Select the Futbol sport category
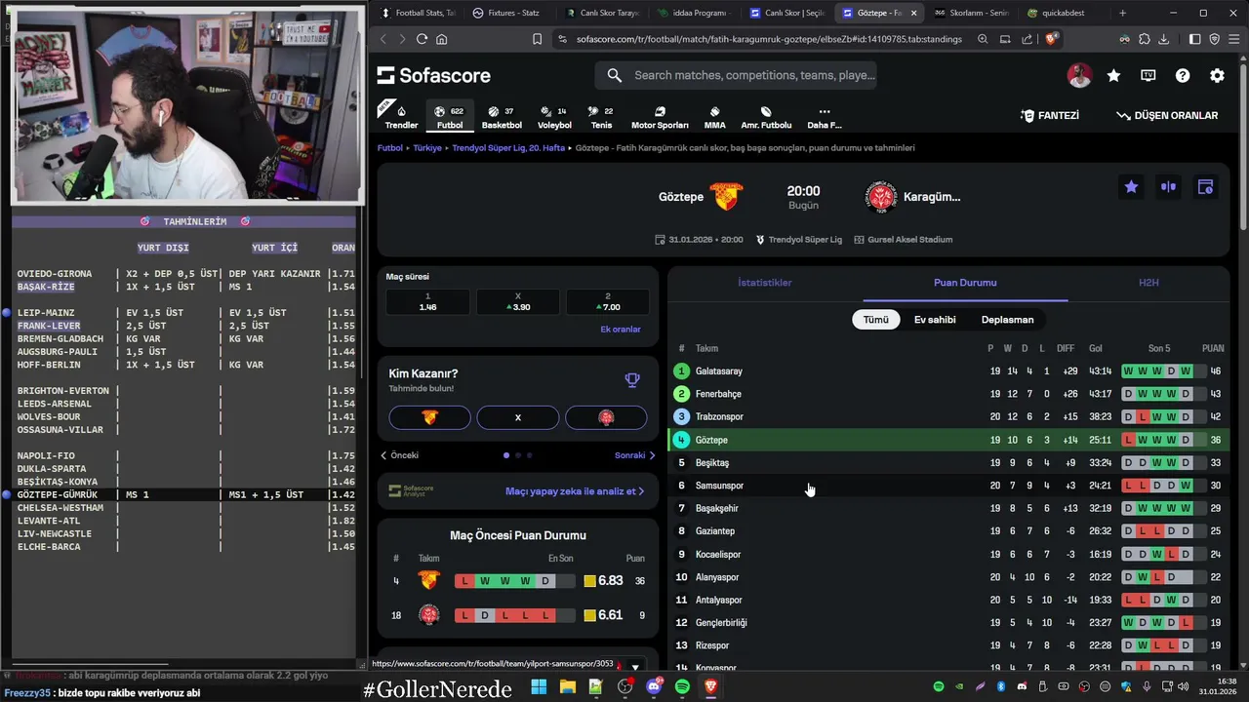This screenshot has height=702, width=1249. tap(450, 117)
